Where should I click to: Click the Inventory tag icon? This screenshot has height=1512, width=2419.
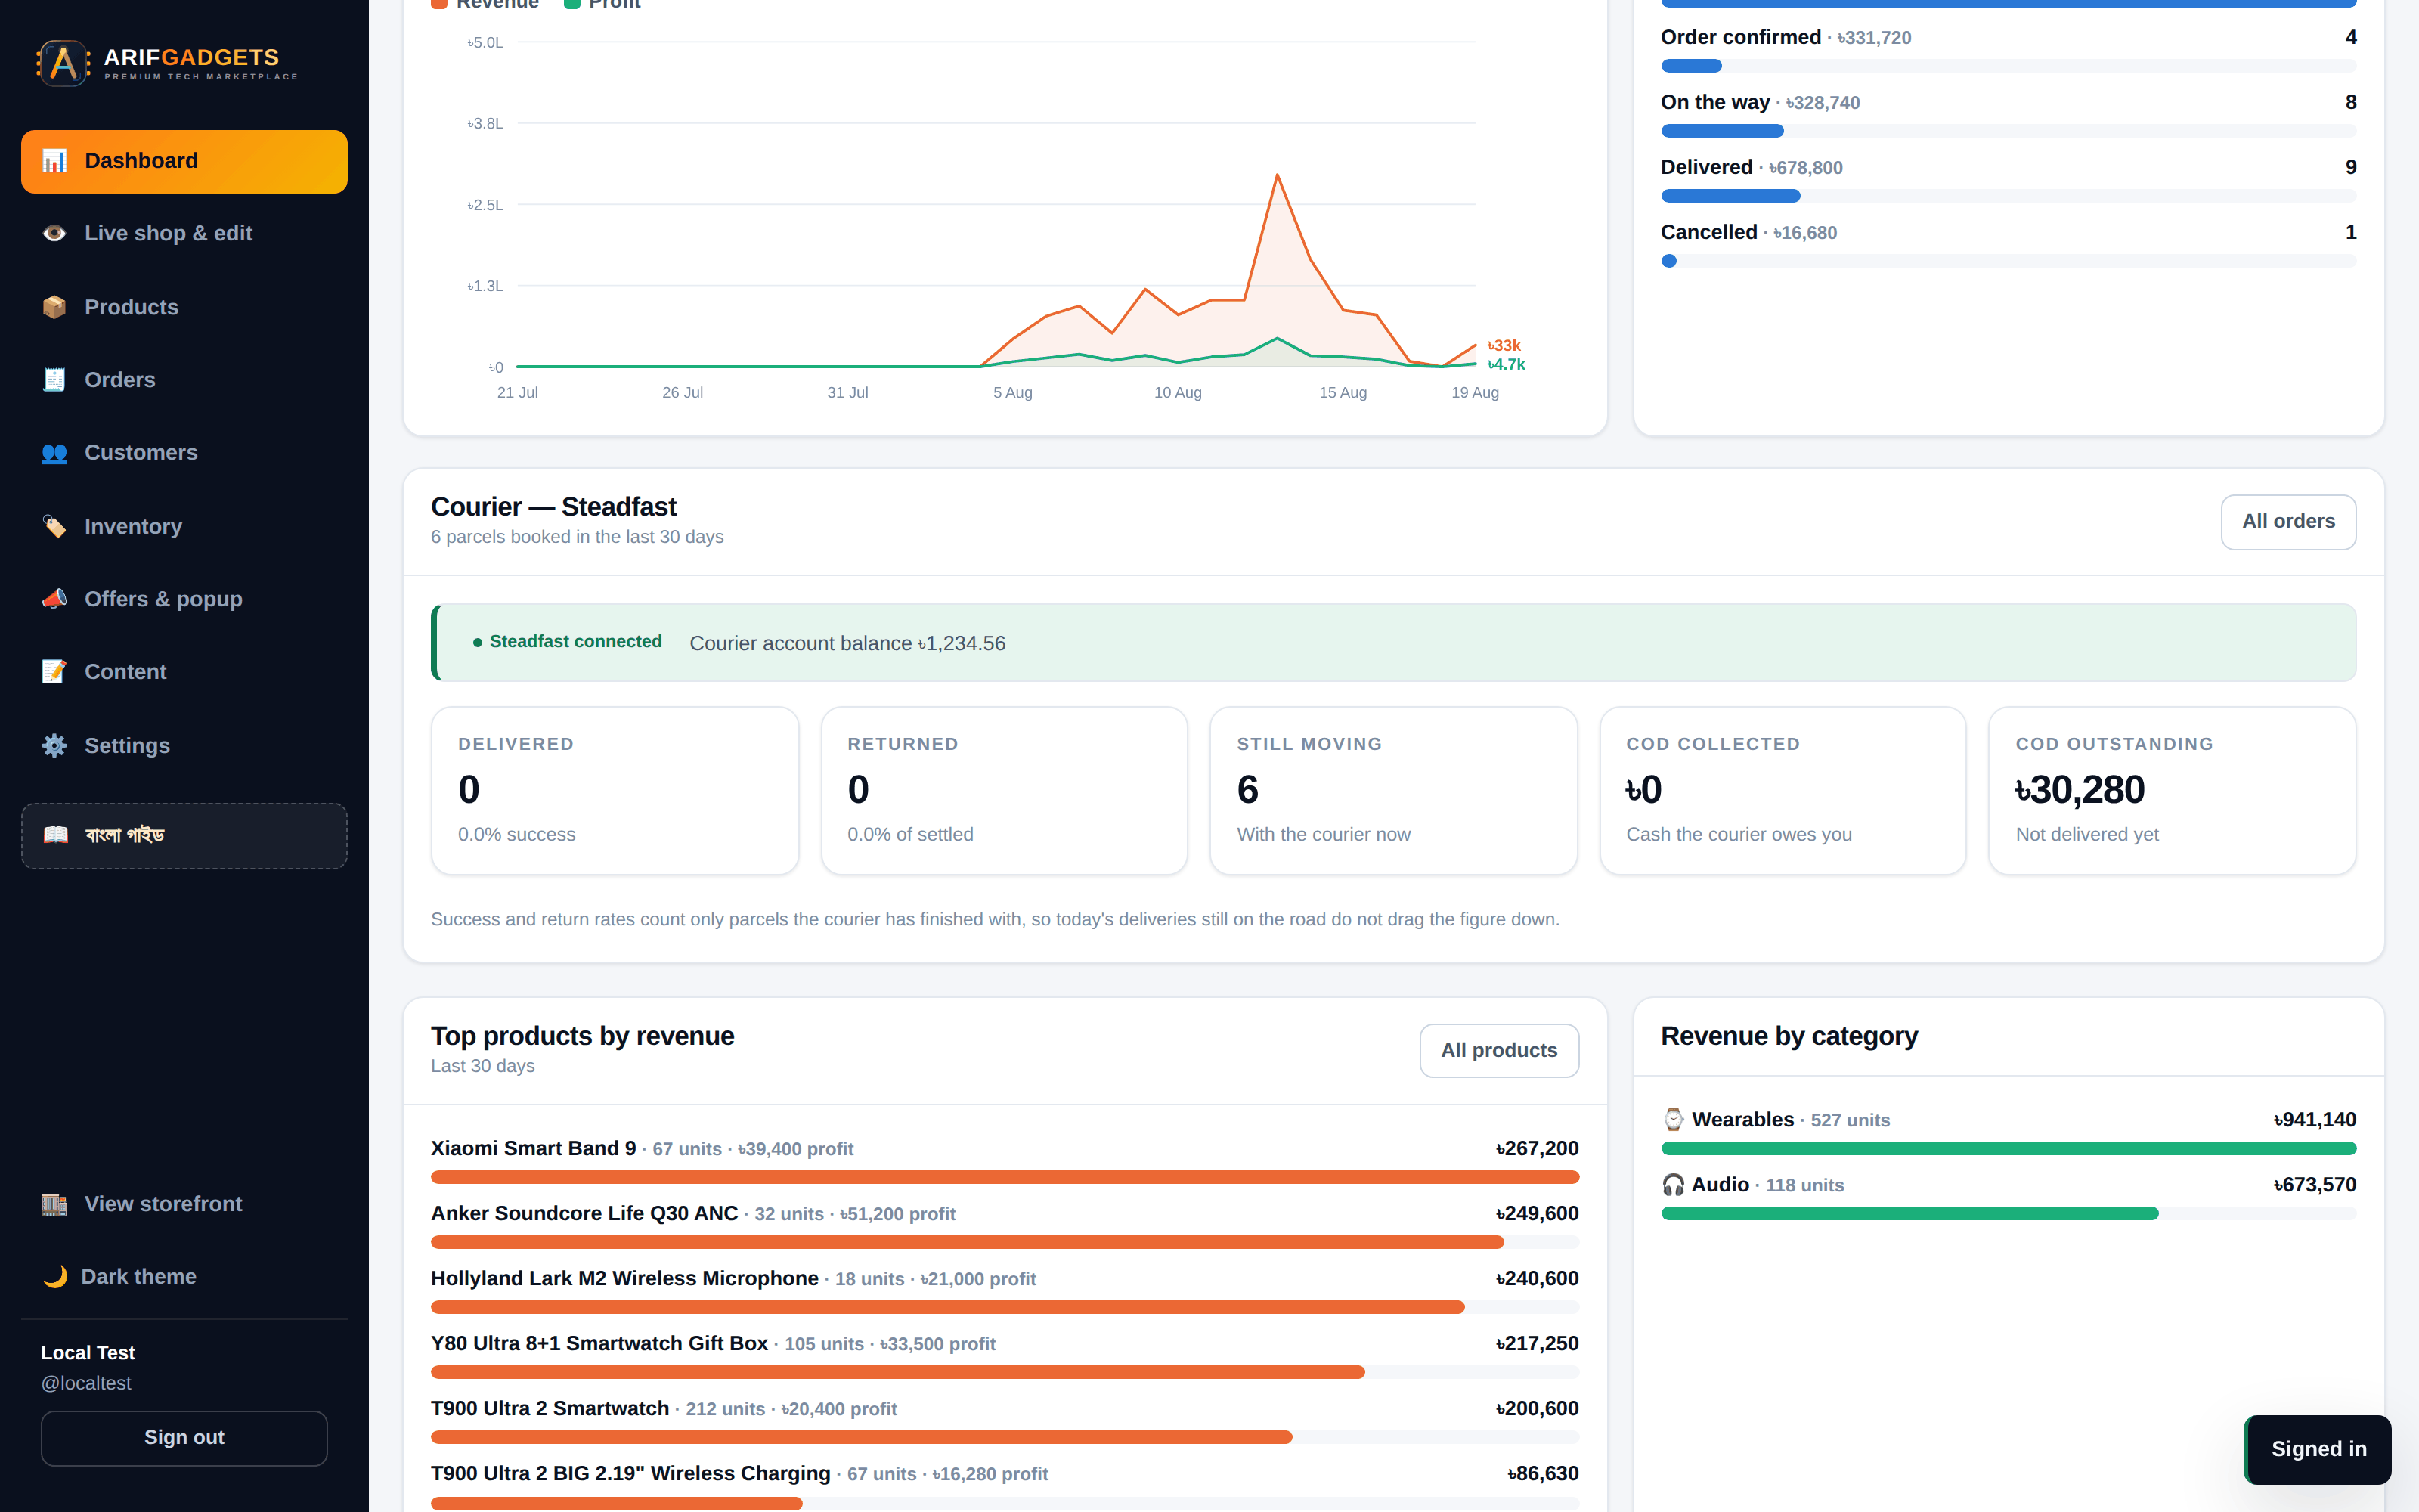(x=54, y=526)
